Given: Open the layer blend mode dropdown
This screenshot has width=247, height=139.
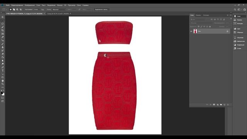Looking at the screenshot, I should coord(201,23).
